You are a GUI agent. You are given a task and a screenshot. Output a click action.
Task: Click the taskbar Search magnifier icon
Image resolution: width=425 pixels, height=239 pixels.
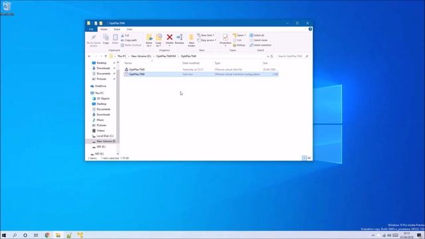click(x=15, y=235)
